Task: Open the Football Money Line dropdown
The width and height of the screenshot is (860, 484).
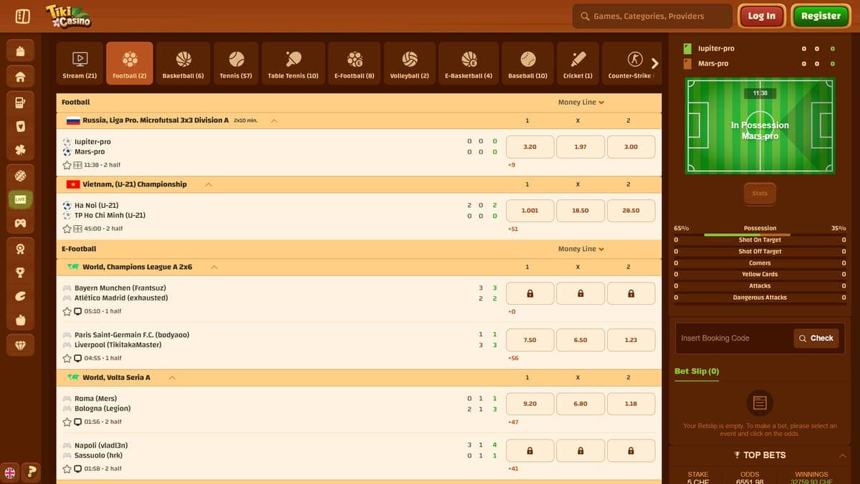Action: click(580, 103)
